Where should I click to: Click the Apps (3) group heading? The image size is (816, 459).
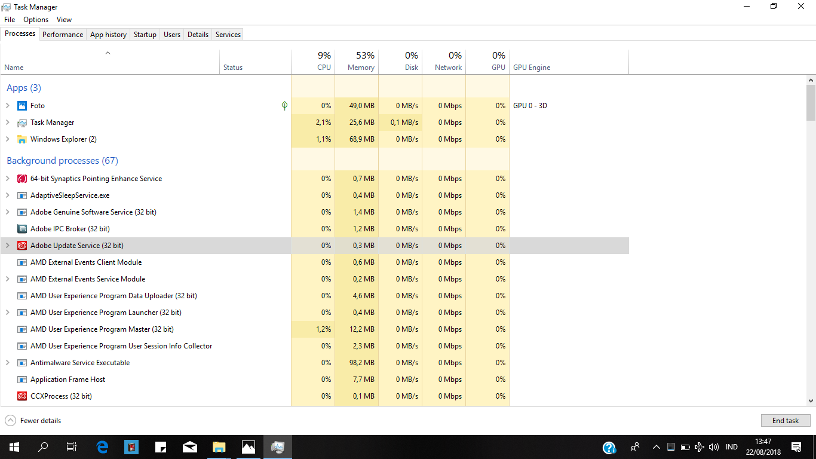pyautogui.click(x=24, y=88)
